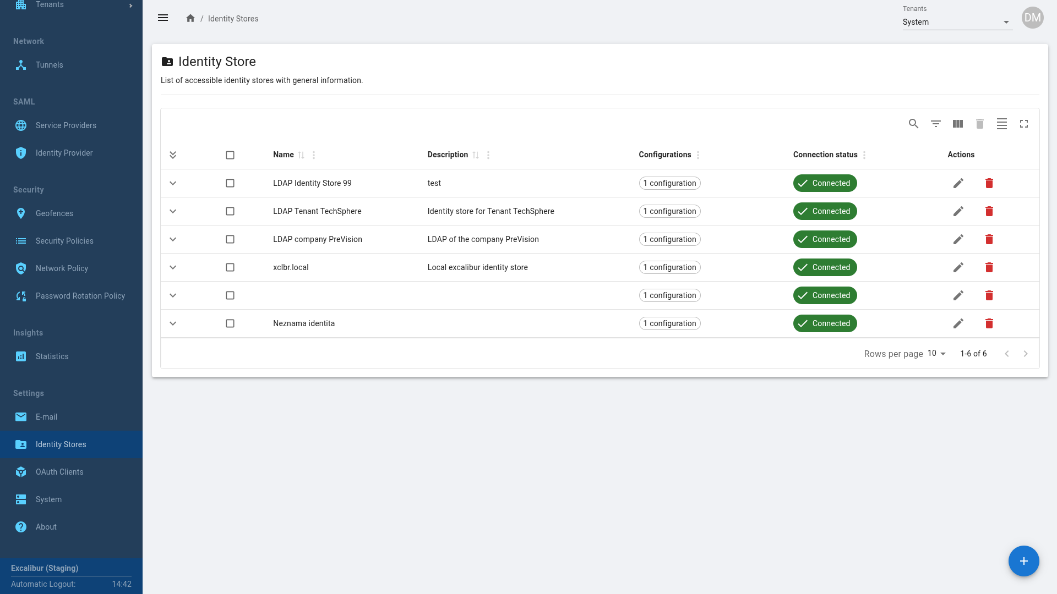Viewport: 1057px width, 594px height.
Task: Click the blue add identity store button
Action: tap(1023, 561)
